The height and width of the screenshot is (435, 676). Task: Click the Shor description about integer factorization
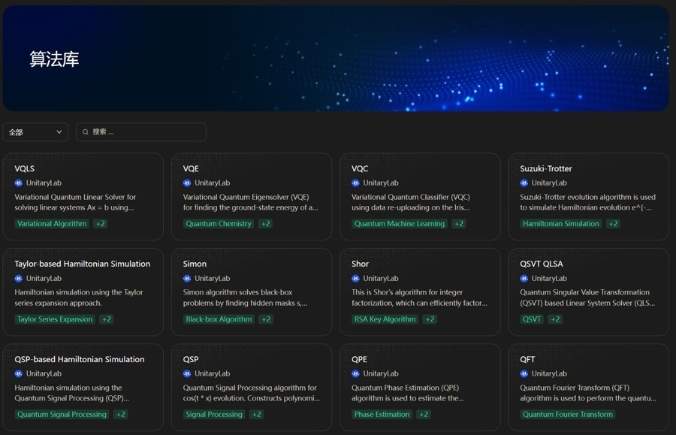coord(419,298)
